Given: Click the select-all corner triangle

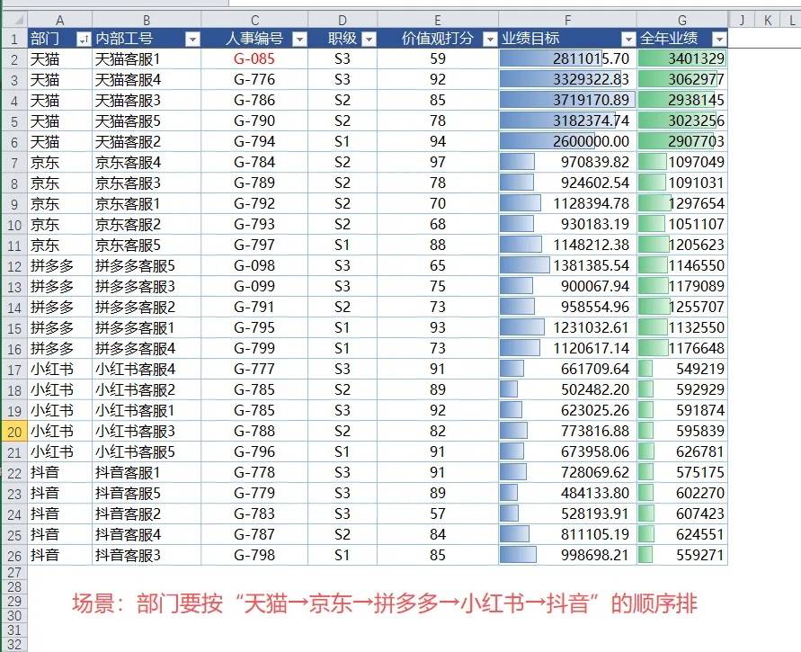Looking at the screenshot, I should click(14, 20).
